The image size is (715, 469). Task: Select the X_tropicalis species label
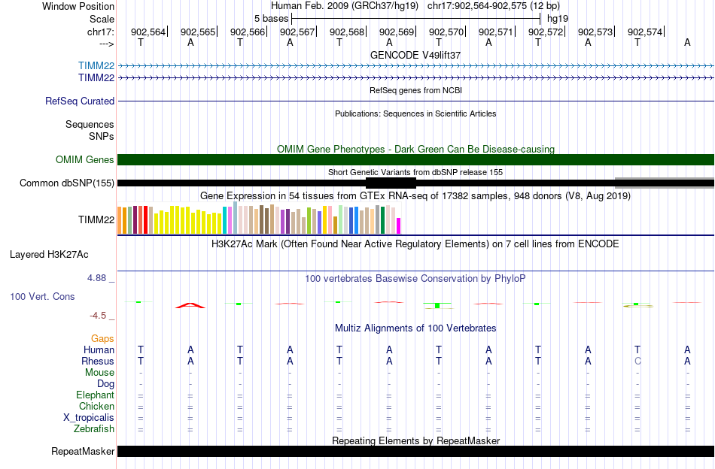pyautogui.click(x=89, y=418)
